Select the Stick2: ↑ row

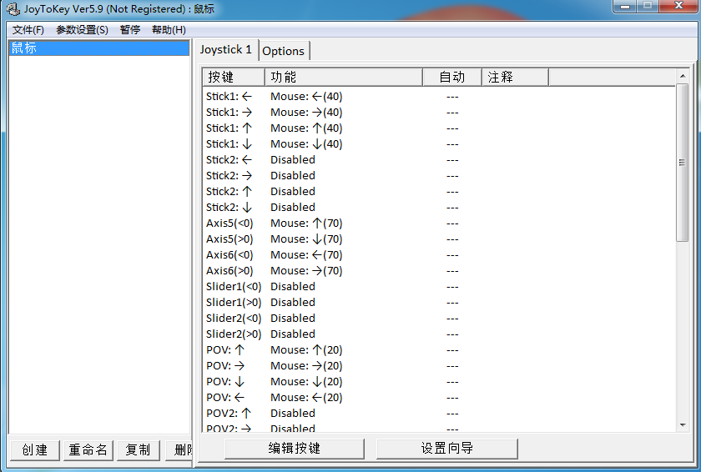[x=439, y=192]
